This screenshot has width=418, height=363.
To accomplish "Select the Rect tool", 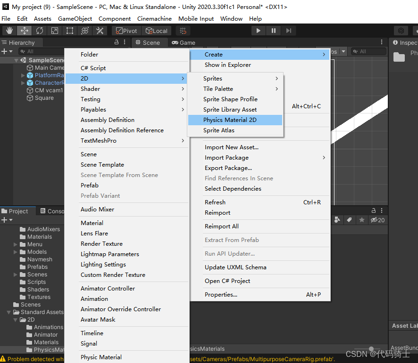I will click(x=69, y=31).
